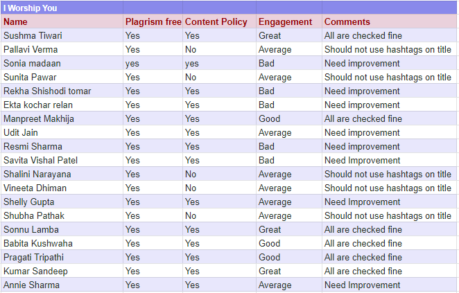Select the "Sonia madaan" name cell
The height and width of the screenshot is (293, 459).
(x=31, y=63)
